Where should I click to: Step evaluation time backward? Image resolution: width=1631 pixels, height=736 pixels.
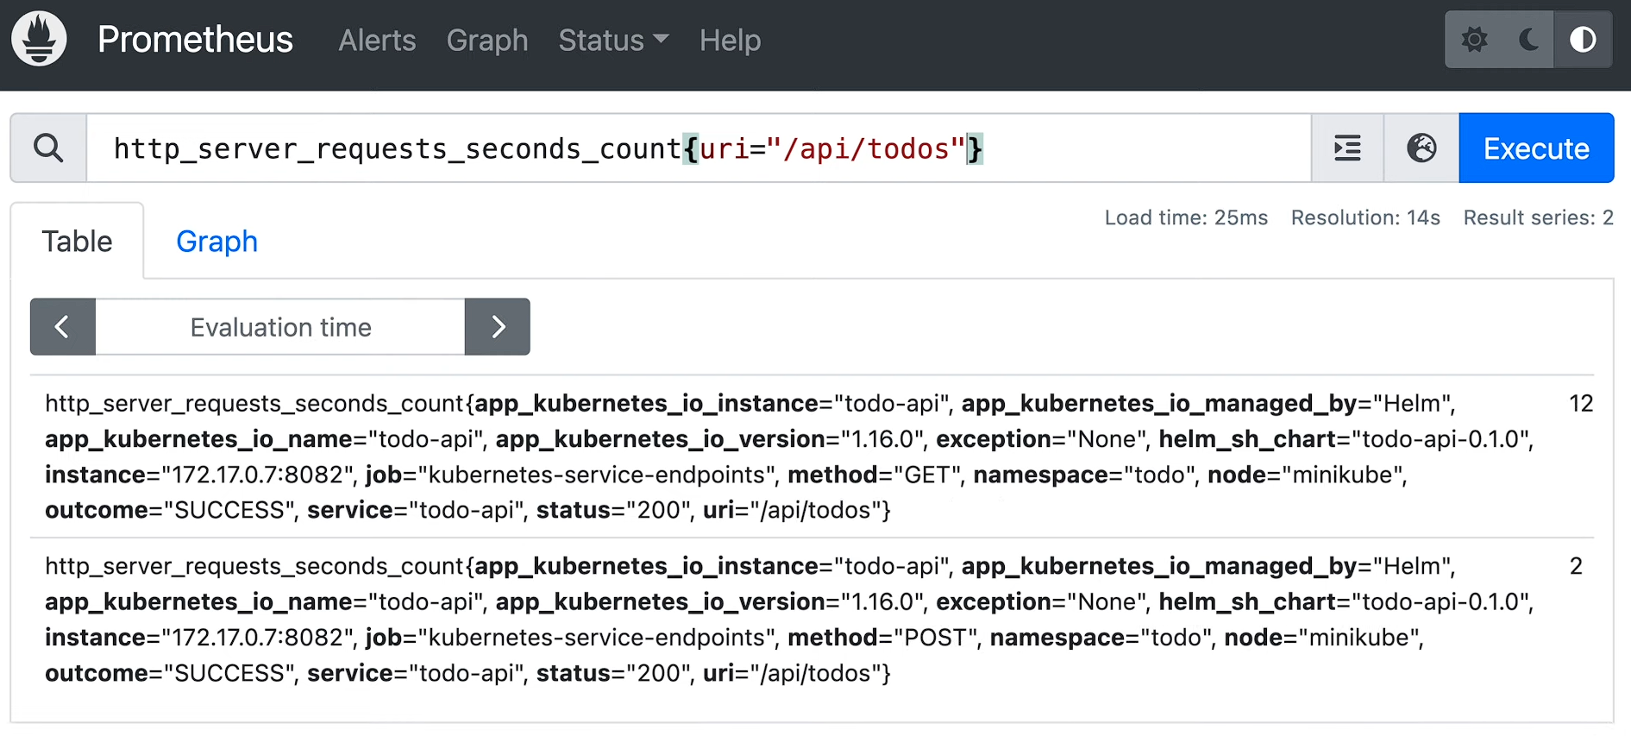click(x=62, y=327)
